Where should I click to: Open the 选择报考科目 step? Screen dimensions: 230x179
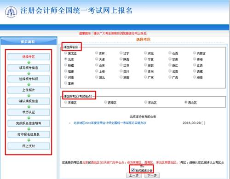point(29,79)
